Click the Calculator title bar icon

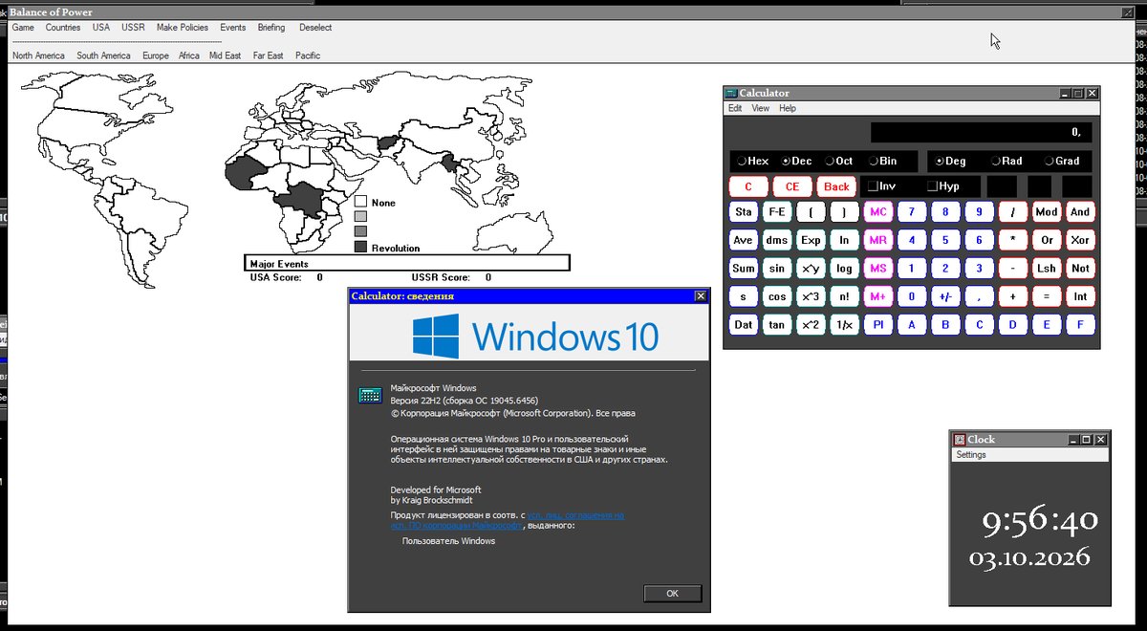coord(731,93)
